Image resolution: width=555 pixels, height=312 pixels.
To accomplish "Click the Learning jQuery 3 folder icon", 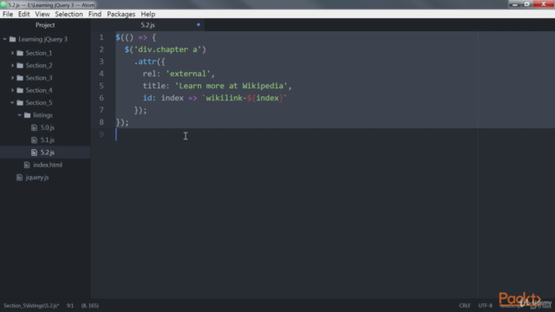I will coord(13,39).
